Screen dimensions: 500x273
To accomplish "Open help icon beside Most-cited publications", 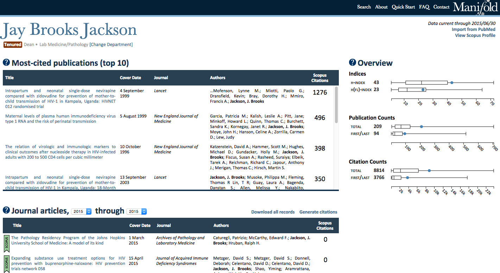I will click(x=6, y=63).
